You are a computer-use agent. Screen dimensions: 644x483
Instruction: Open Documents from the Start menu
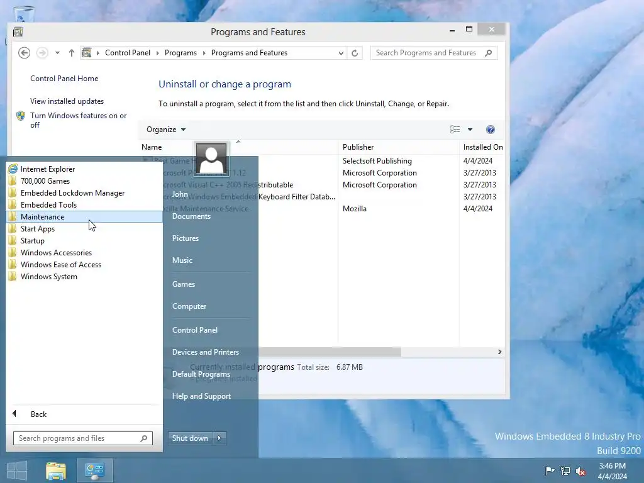coord(191,216)
